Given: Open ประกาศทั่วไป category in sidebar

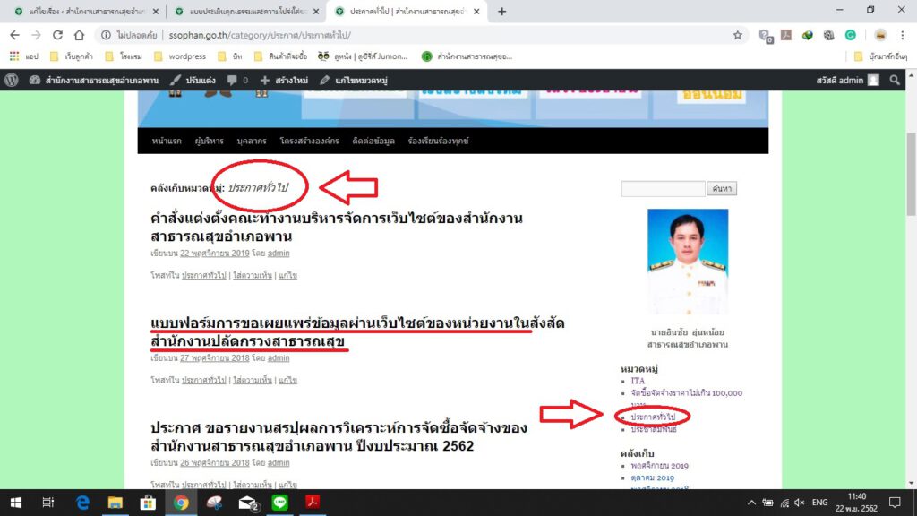Looking at the screenshot, I should click(653, 417).
